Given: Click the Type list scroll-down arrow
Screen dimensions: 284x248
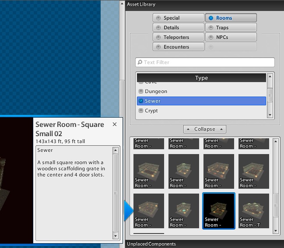Looking at the screenshot, I should [x=270, y=115].
